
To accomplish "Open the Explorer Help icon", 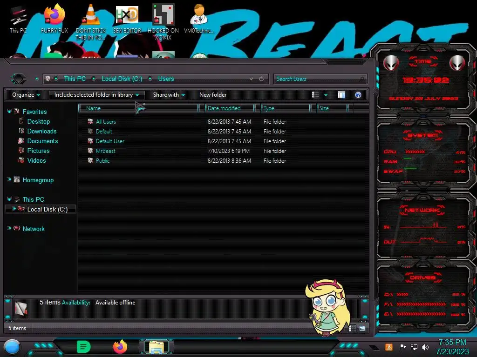I will (x=358, y=95).
